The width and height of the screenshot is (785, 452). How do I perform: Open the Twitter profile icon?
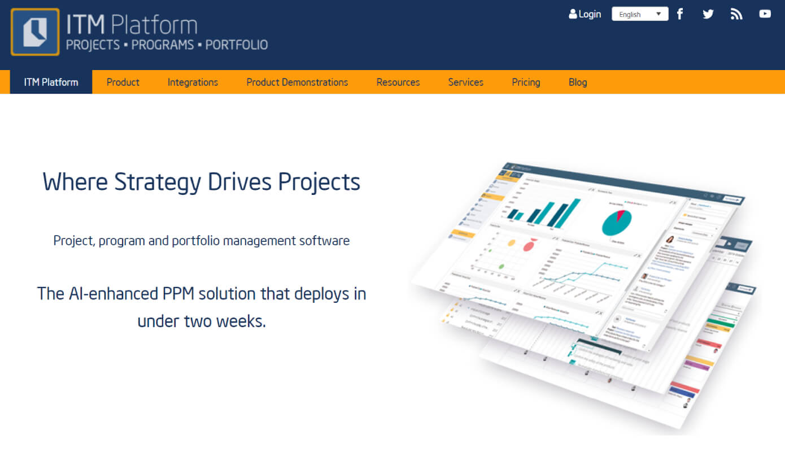[x=708, y=14]
